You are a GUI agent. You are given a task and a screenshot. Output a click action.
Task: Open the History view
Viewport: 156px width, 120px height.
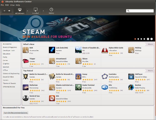51,11
